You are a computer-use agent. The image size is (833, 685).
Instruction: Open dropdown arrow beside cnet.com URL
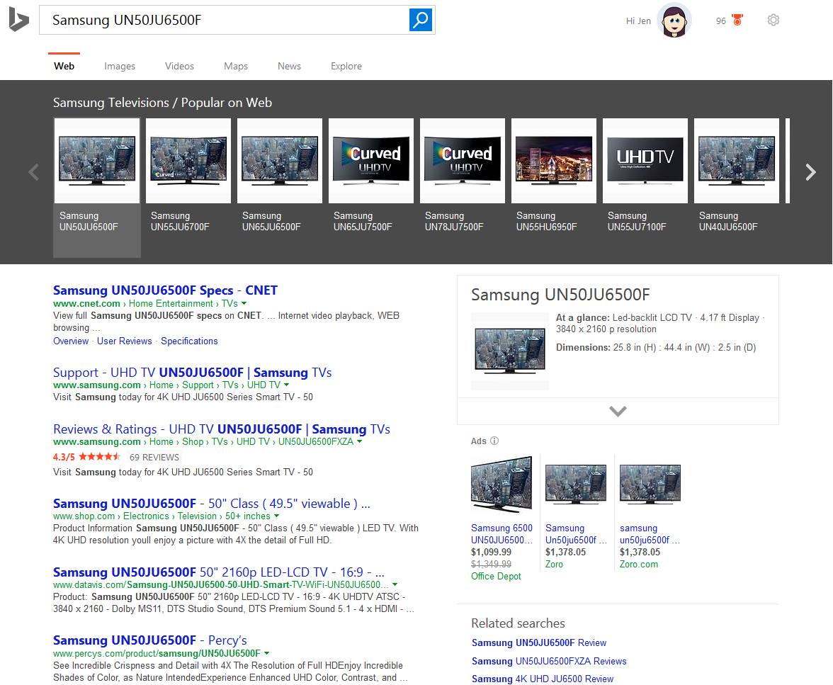tap(244, 304)
